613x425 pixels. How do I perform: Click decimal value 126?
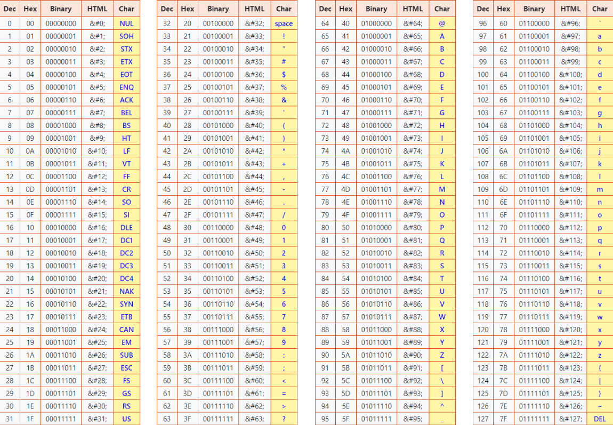(483, 406)
